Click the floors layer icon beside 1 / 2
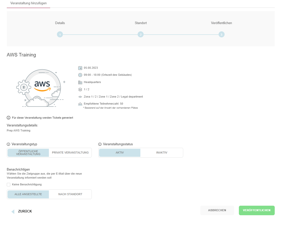Viewport: 286px width, 225px height. [80, 89]
